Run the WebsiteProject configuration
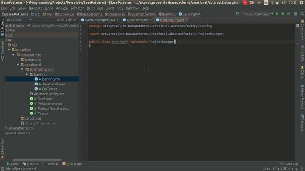Image resolution: width=305 pixels, height=171 pixels. pyautogui.click(x=277, y=14)
